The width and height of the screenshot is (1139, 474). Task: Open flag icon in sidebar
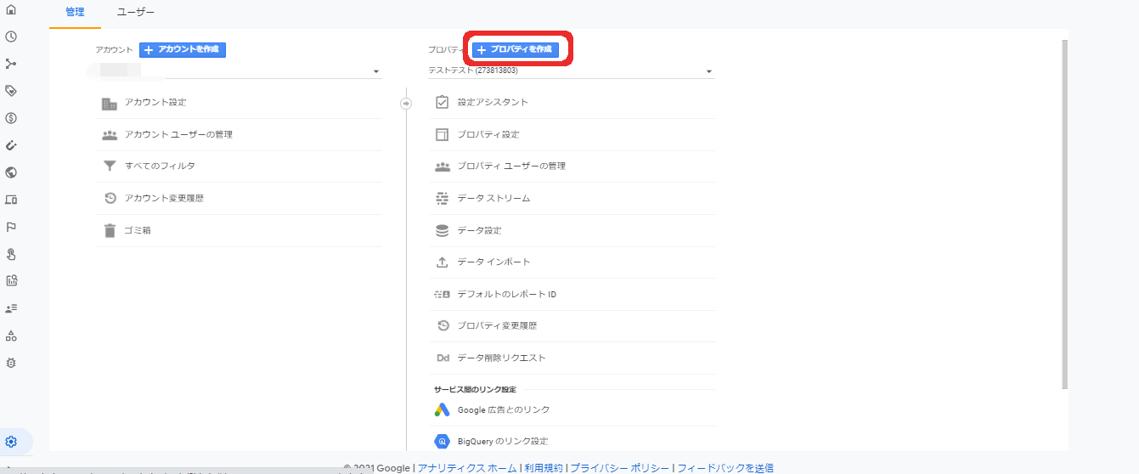[11, 227]
